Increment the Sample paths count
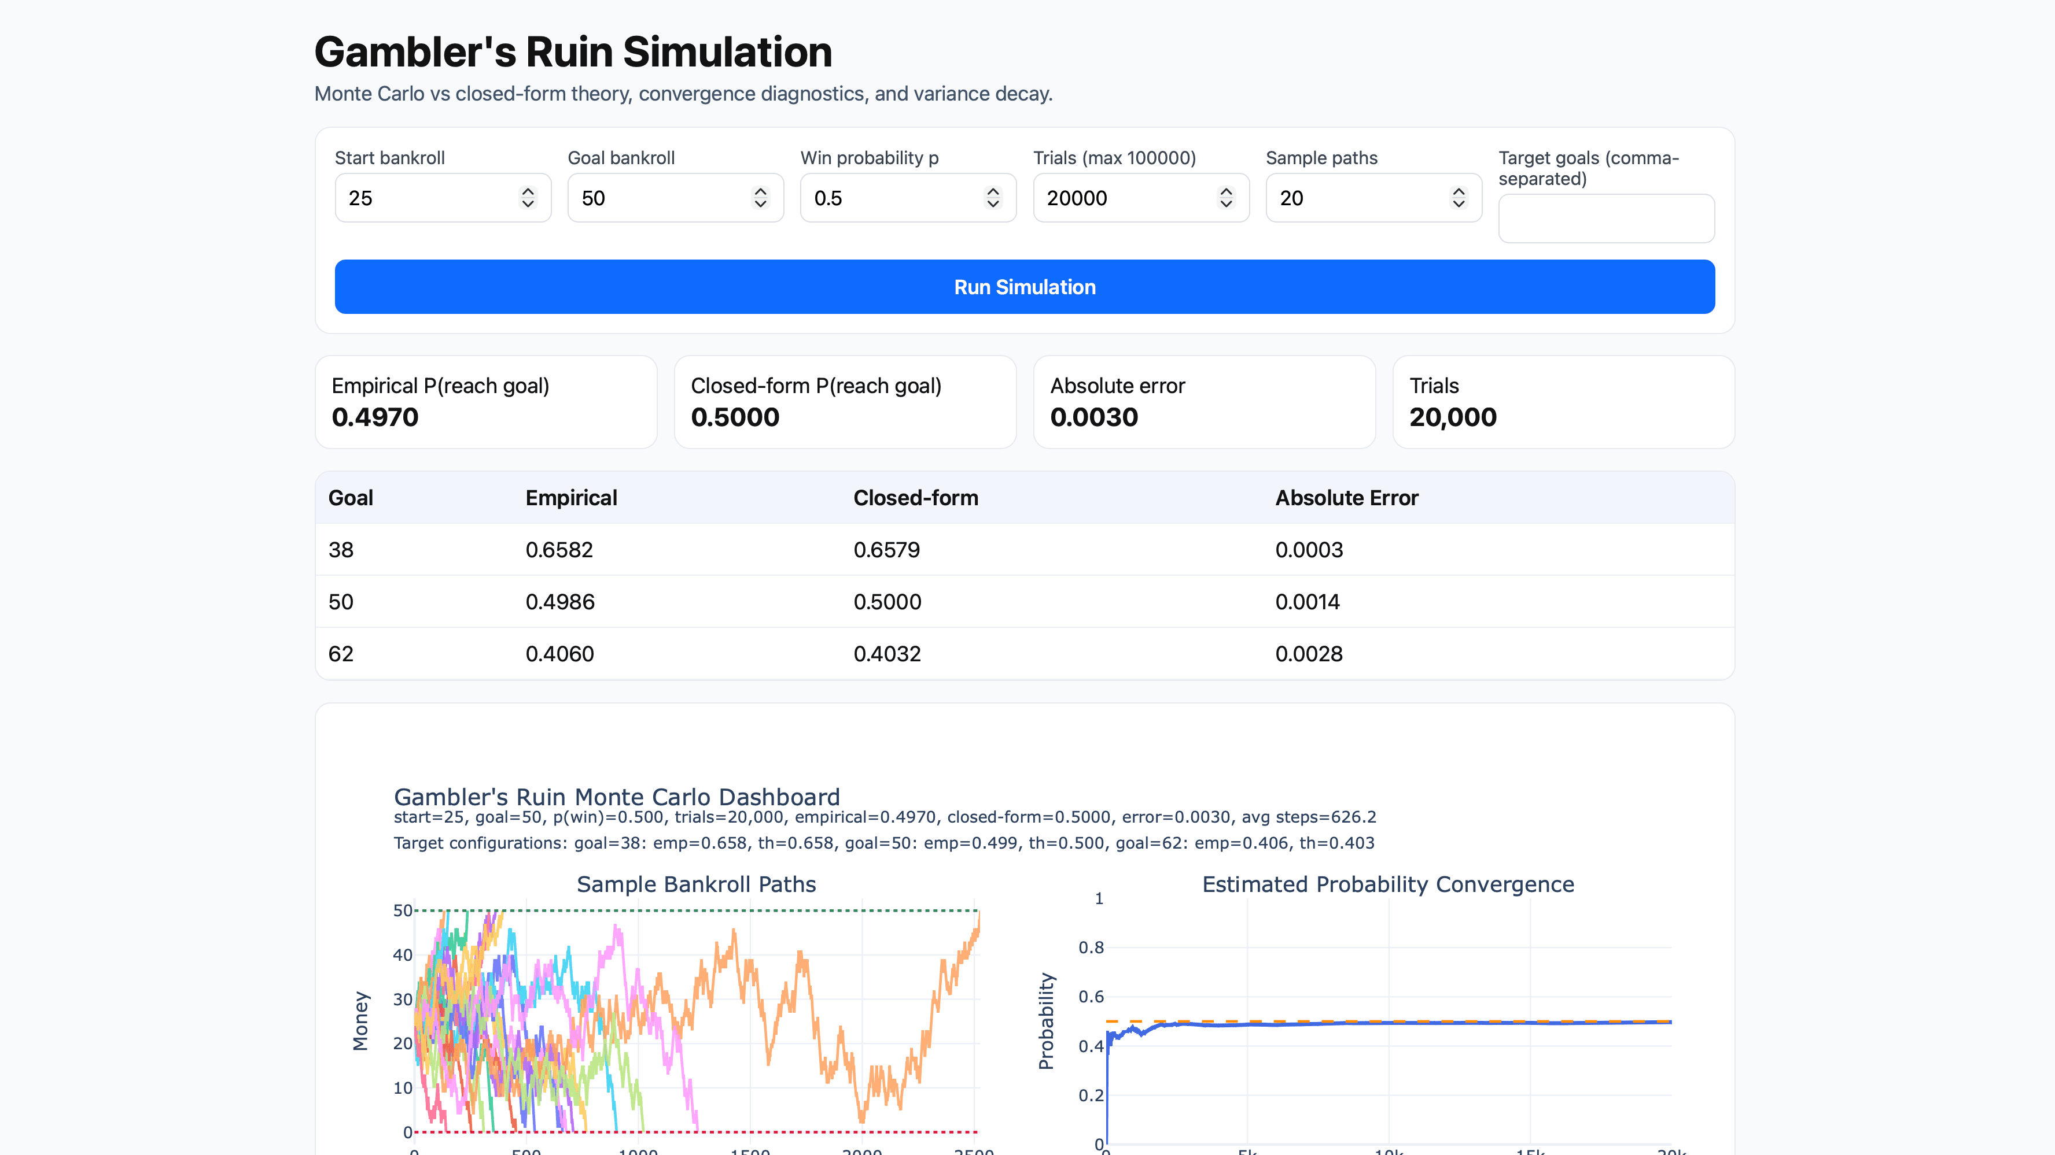2055x1155 pixels. [1459, 191]
